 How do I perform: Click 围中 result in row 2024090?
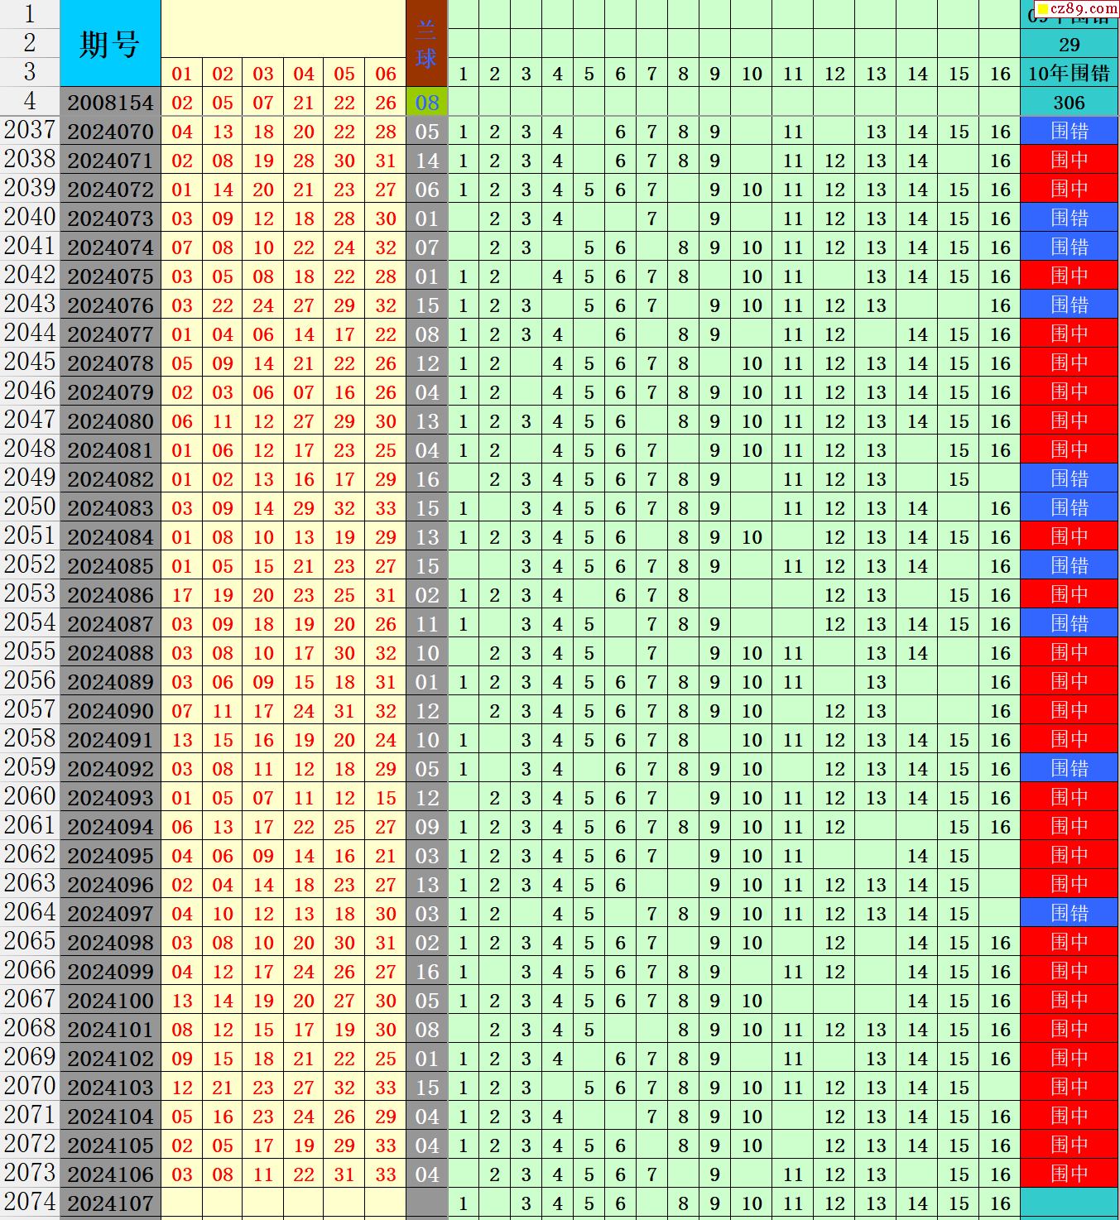tap(1070, 711)
